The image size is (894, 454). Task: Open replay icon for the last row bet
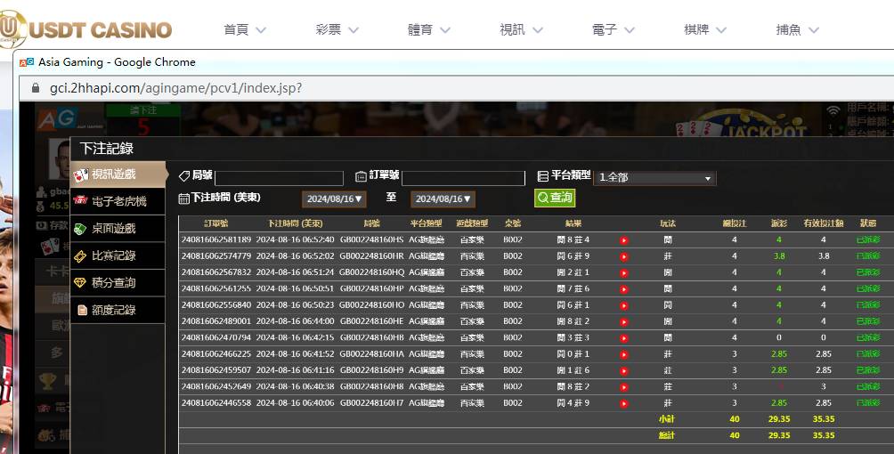[624, 403]
